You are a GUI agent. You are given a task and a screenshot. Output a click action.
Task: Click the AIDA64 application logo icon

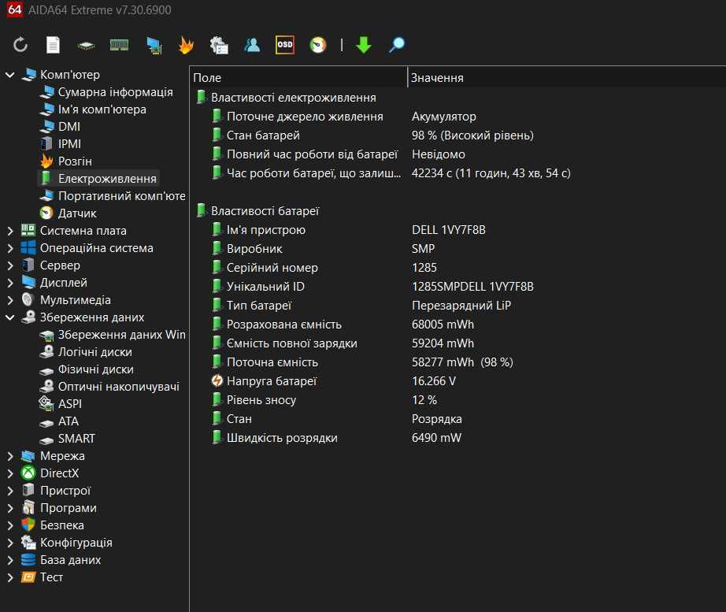[x=15, y=9]
